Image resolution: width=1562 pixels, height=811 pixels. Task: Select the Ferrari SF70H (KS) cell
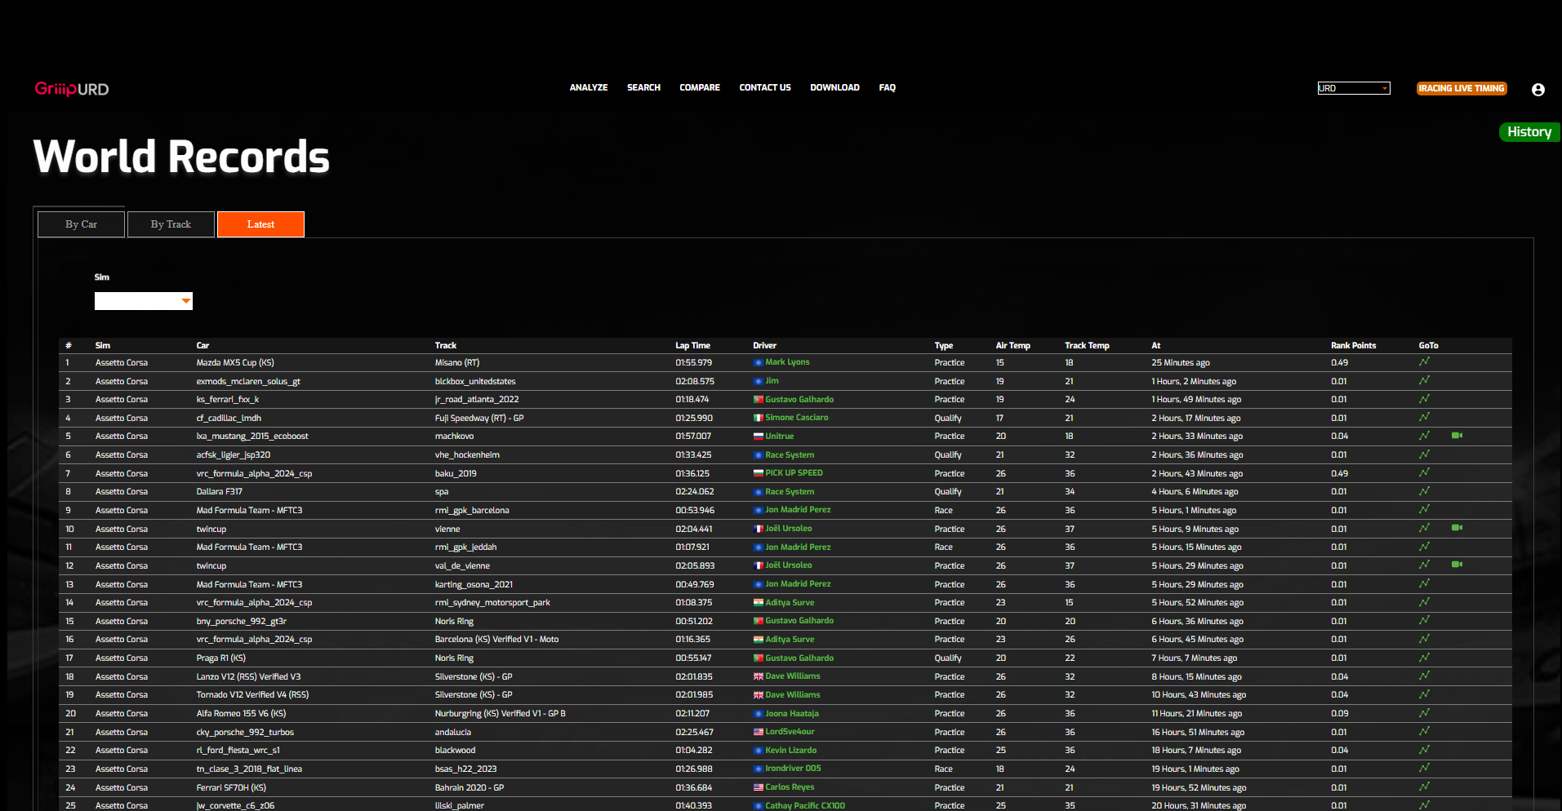pos(231,787)
